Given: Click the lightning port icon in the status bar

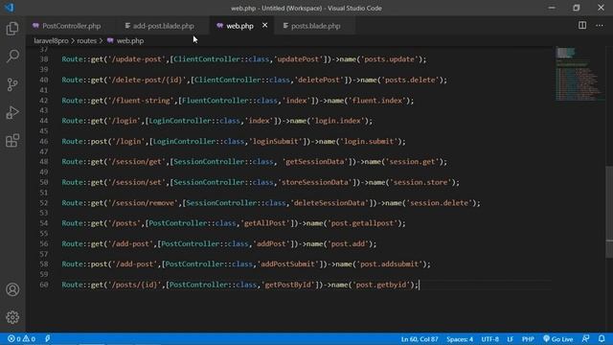Looking at the screenshot, I should pos(48,339).
